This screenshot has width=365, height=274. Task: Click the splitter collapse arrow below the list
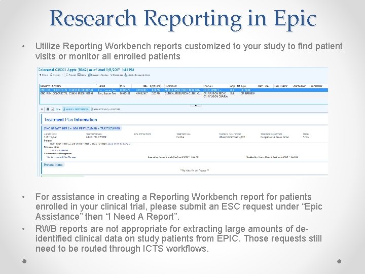(196, 106)
